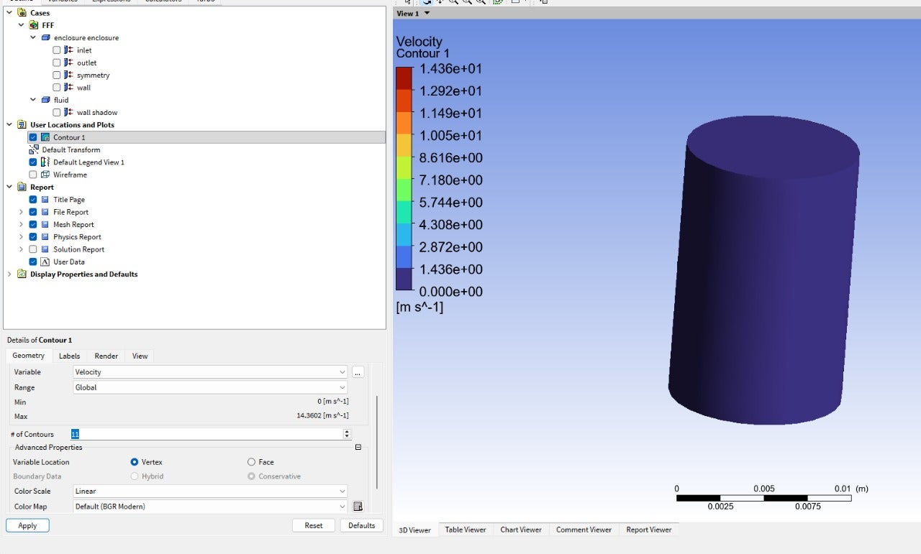Collapse the fluid domain node
The height and width of the screenshot is (554, 921).
coord(33,100)
